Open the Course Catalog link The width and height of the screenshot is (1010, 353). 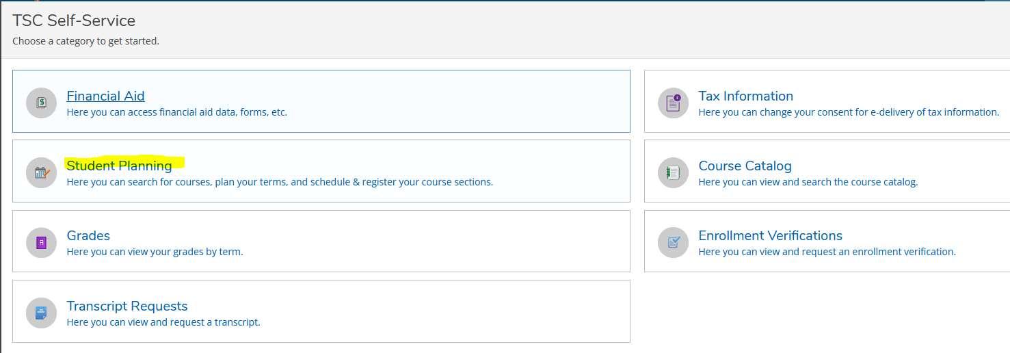click(745, 166)
